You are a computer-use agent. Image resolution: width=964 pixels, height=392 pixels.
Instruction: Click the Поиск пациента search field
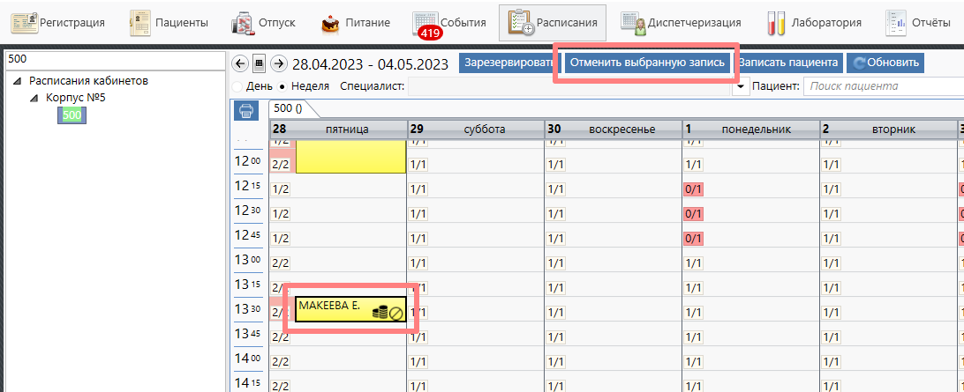[x=883, y=86]
